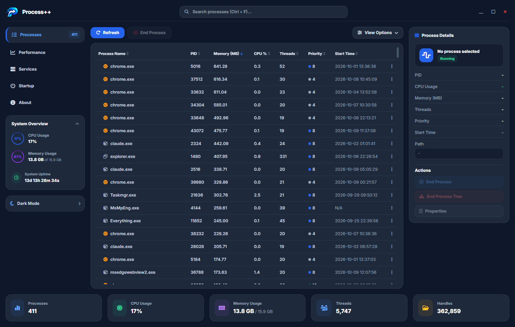
Task: Click End Process in Actions panel
Action: coord(459,182)
